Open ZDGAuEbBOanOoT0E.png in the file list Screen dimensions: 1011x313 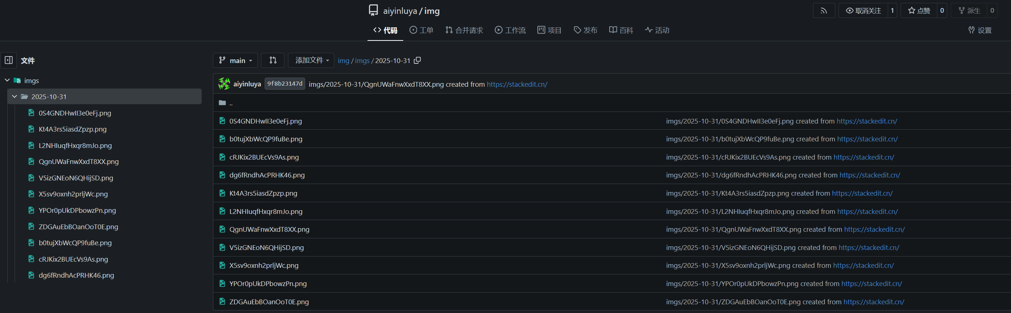(269, 302)
